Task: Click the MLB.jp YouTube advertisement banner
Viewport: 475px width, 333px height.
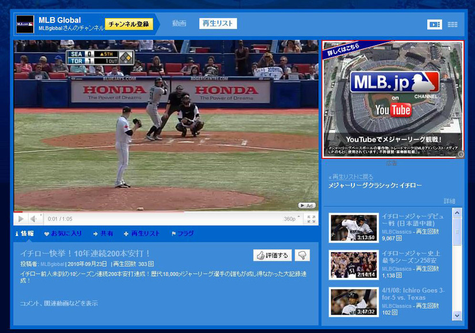Action: click(x=393, y=99)
